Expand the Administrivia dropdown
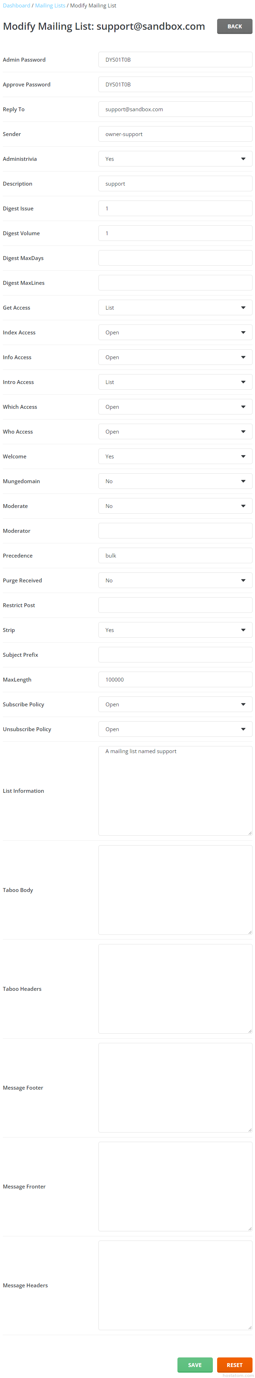This screenshot has height=1378, width=255. (175, 159)
